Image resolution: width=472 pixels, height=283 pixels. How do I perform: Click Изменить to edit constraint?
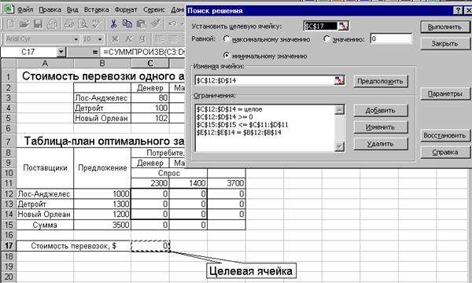point(381,127)
